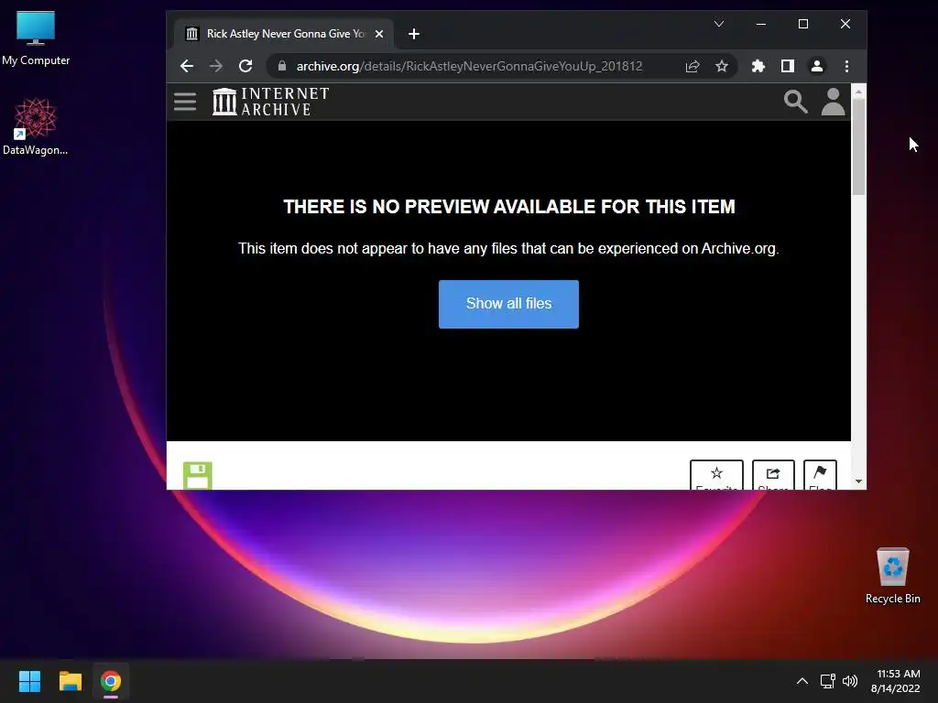Image resolution: width=938 pixels, height=703 pixels.
Task: Minimize the Chrome window
Action: click(x=761, y=24)
